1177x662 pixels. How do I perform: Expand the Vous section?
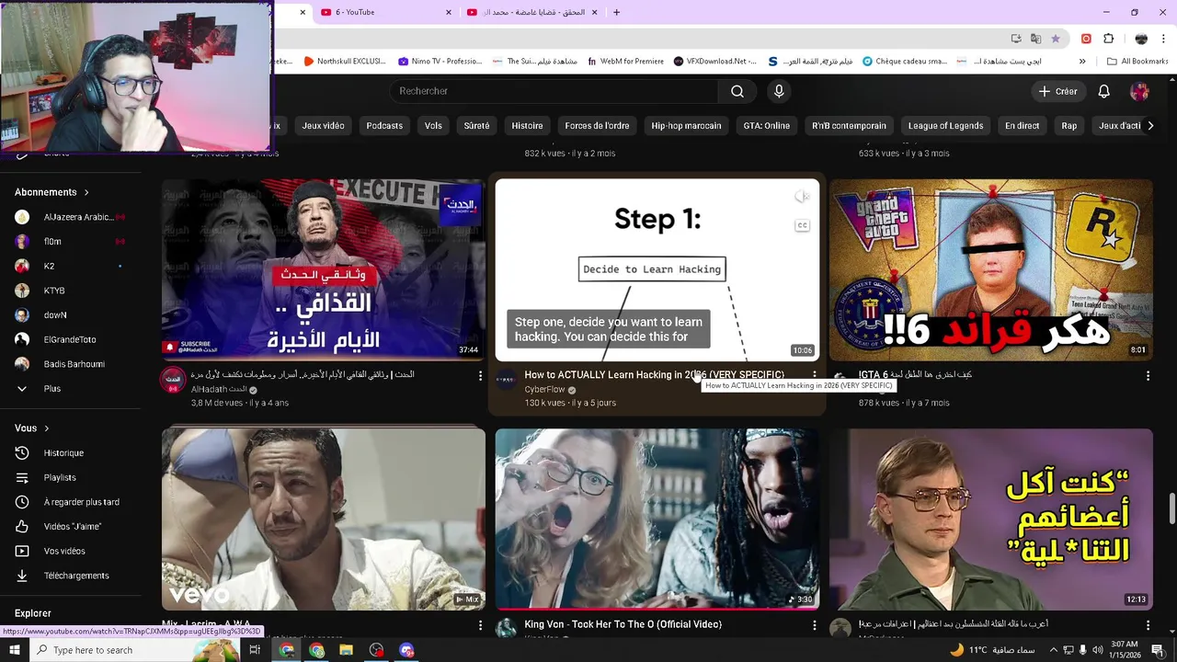pyautogui.click(x=31, y=428)
